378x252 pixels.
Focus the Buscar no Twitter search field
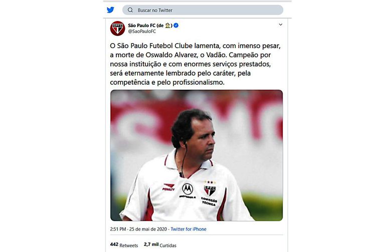203,10
